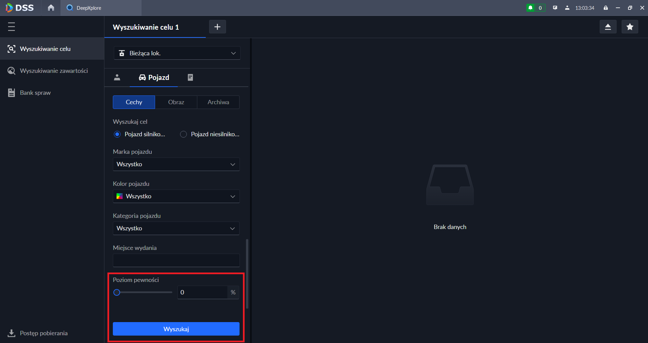Click the lock screen icon
648x343 pixels.
pyautogui.click(x=606, y=8)
